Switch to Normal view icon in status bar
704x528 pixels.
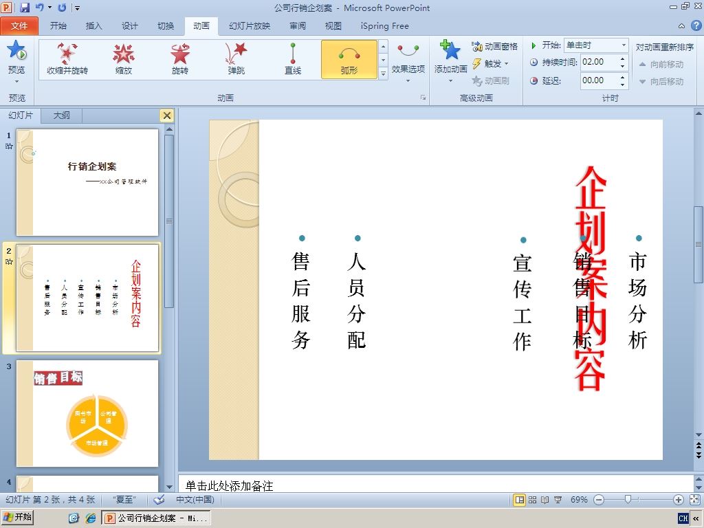(520, 500)
